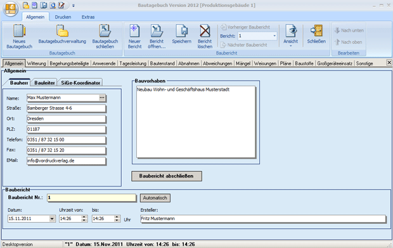Open the Mängel tab

pos(243,63)
